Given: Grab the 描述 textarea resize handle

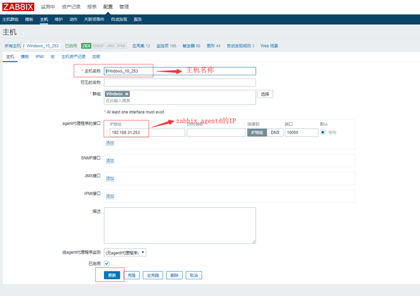Looking at the screenshot, I should point(254,241).
